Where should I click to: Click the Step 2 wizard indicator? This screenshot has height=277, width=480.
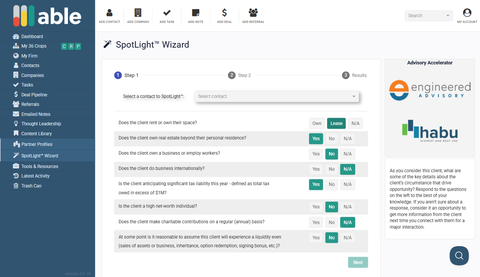tap(240, 75)
